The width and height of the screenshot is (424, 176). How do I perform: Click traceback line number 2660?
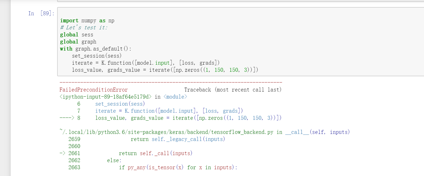pos(74,146)
